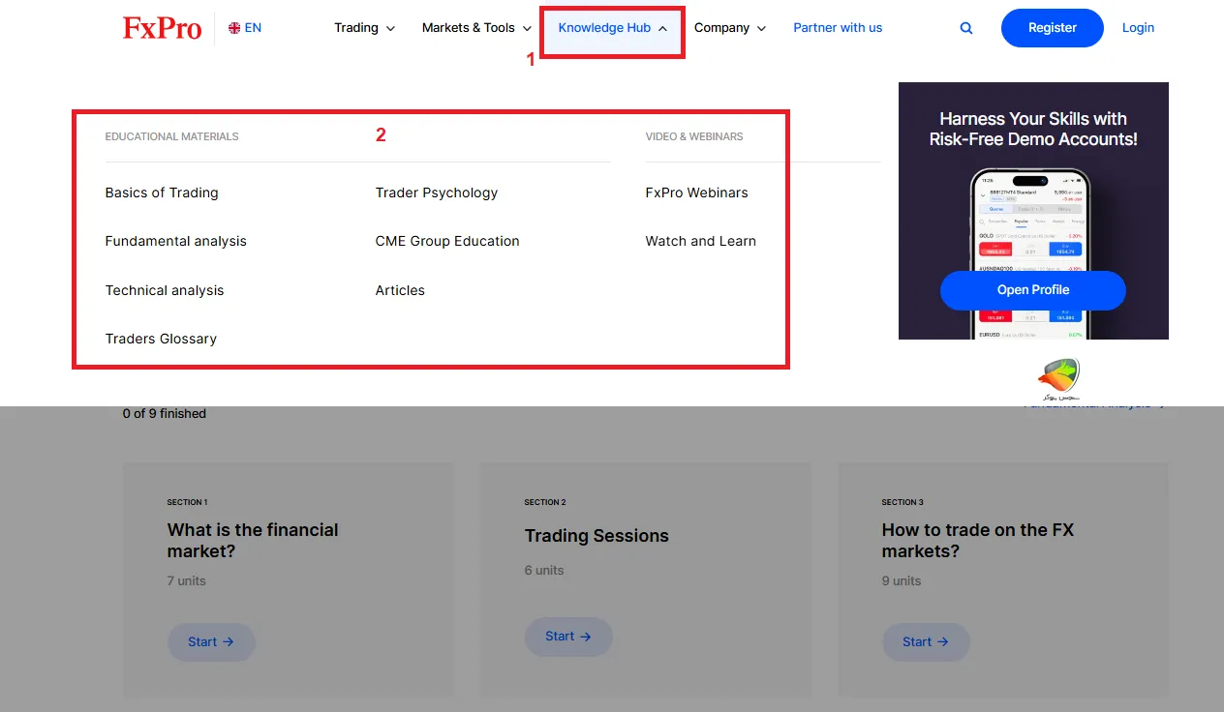This screenshot has width=1224, height=712.
Task: Open CME Group Education
Action: pyautogui.click(x=447, y=241)
